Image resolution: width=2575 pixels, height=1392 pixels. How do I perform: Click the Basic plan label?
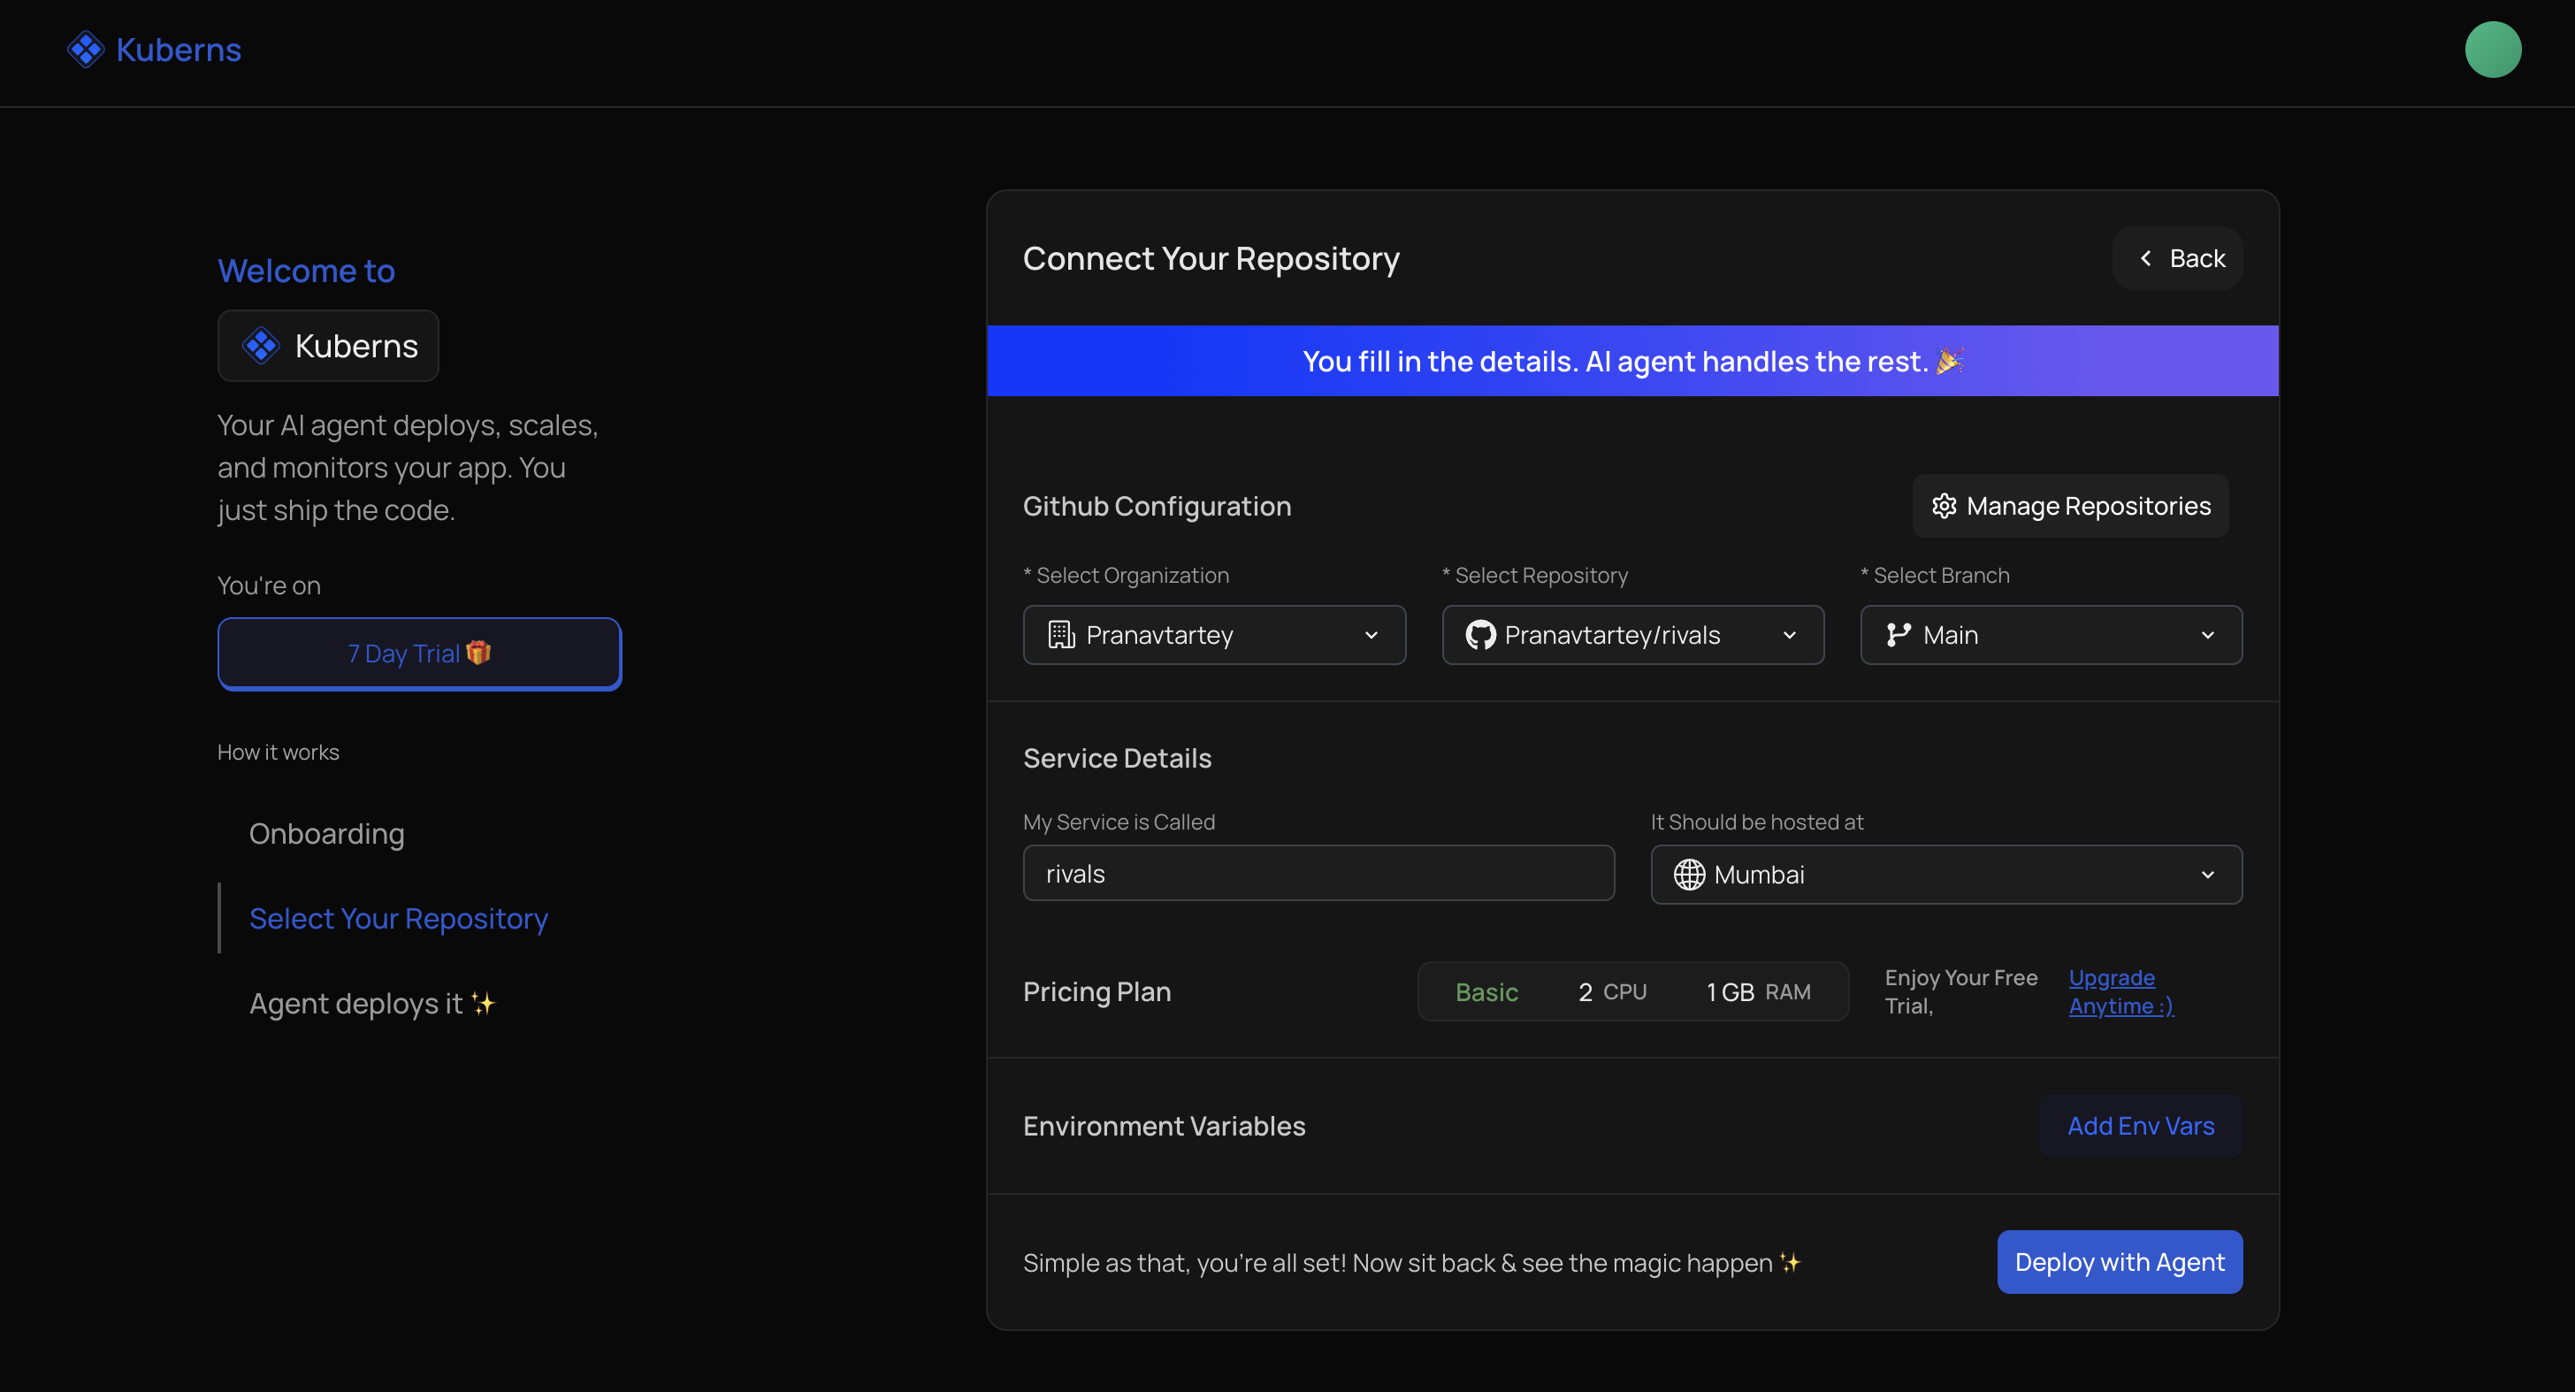(1486, 992)
